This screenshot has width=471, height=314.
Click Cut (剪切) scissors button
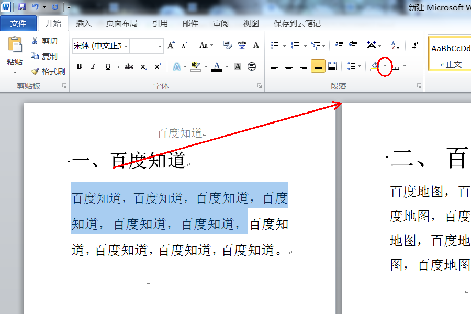44,41
